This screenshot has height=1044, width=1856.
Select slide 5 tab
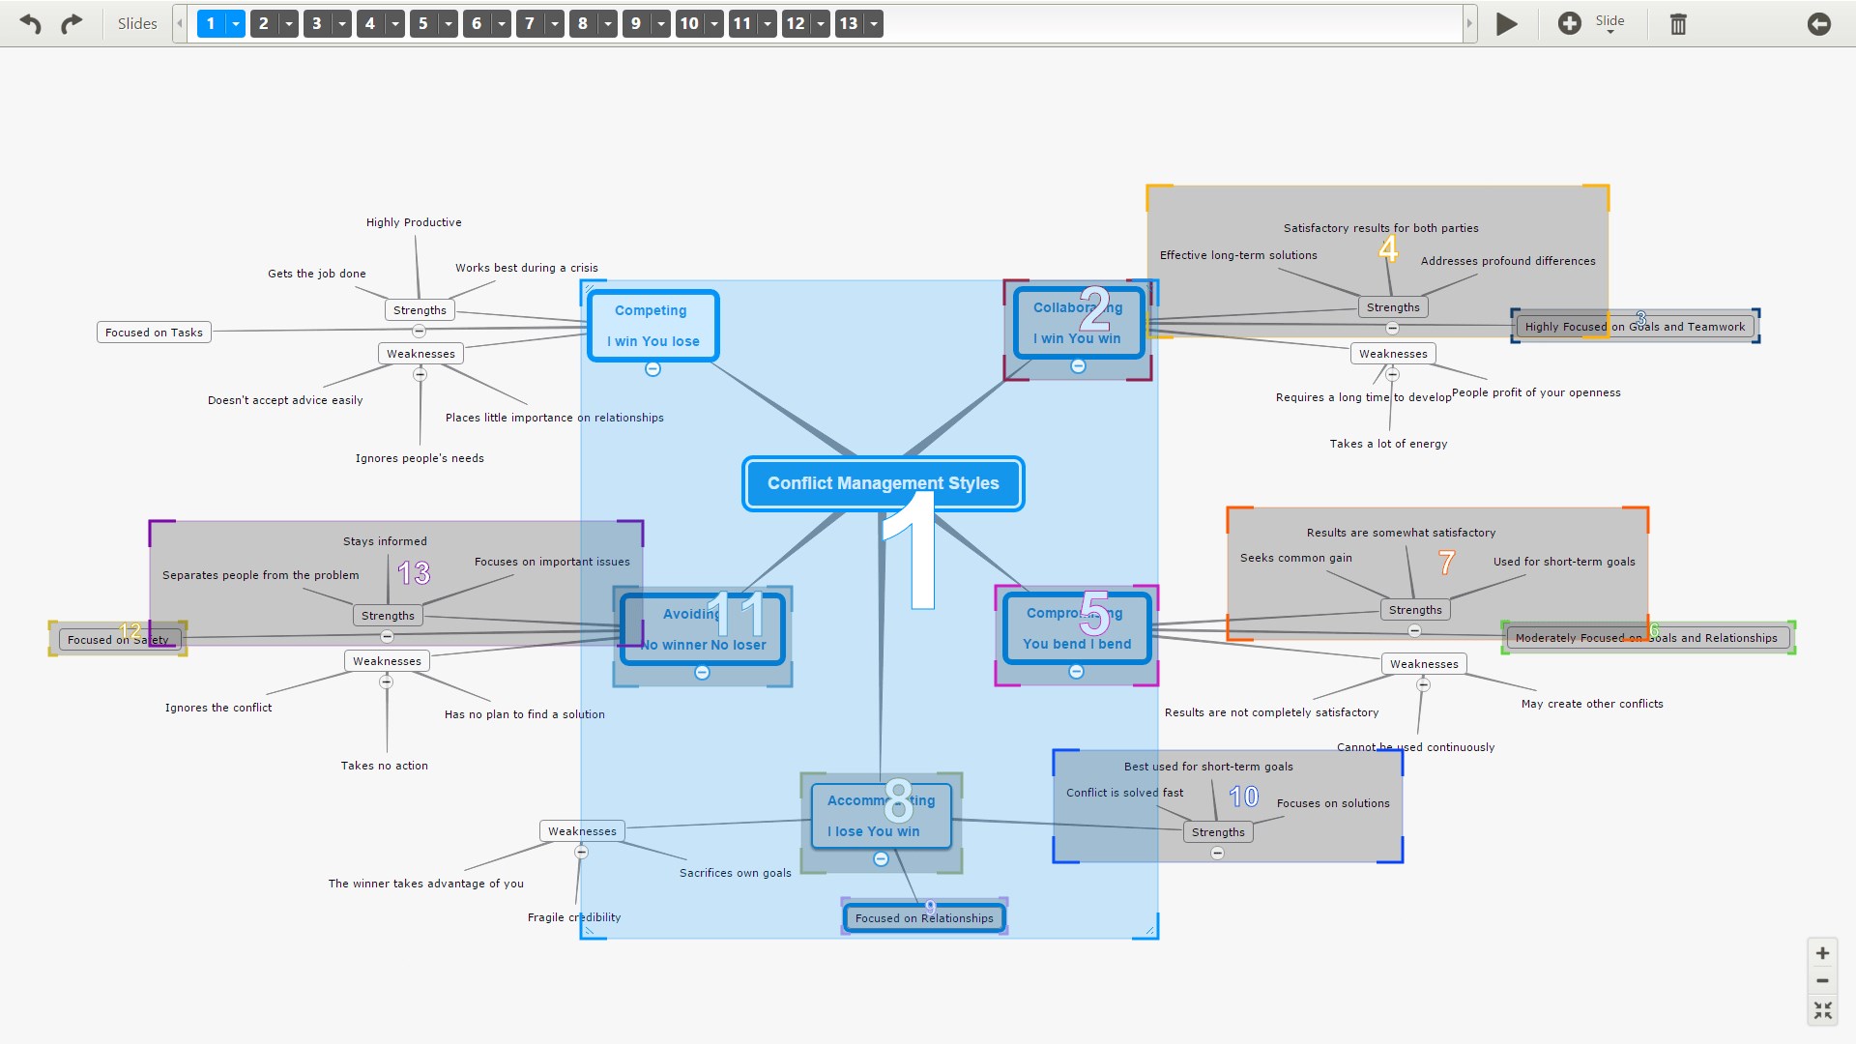(x=422, y=23)
